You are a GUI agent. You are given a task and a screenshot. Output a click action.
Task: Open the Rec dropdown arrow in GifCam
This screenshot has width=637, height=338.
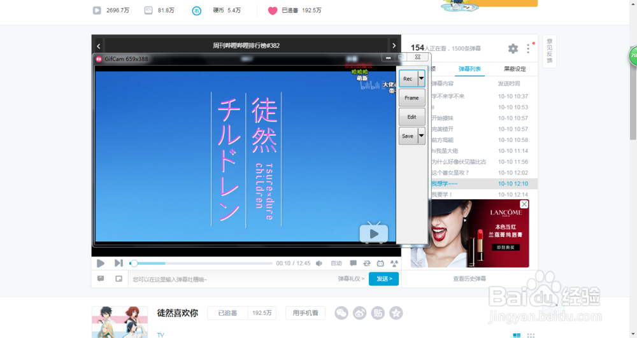pyautogui.click(x=421, y=78)
